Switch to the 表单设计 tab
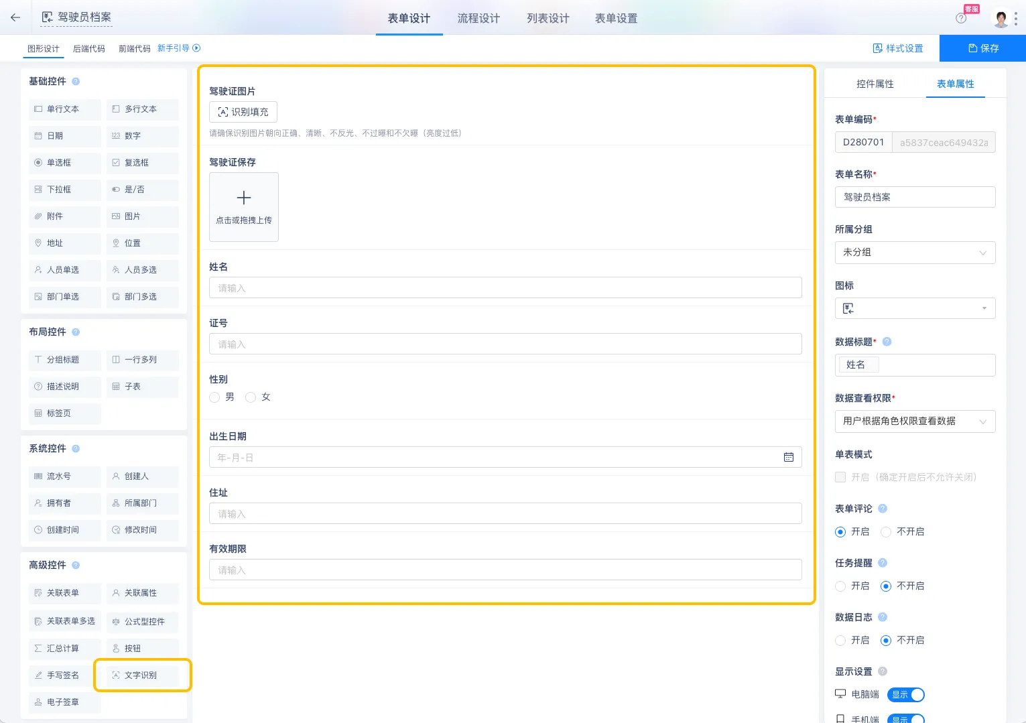Viewport: 1026px width, 723px height. [x=409, y=18]
